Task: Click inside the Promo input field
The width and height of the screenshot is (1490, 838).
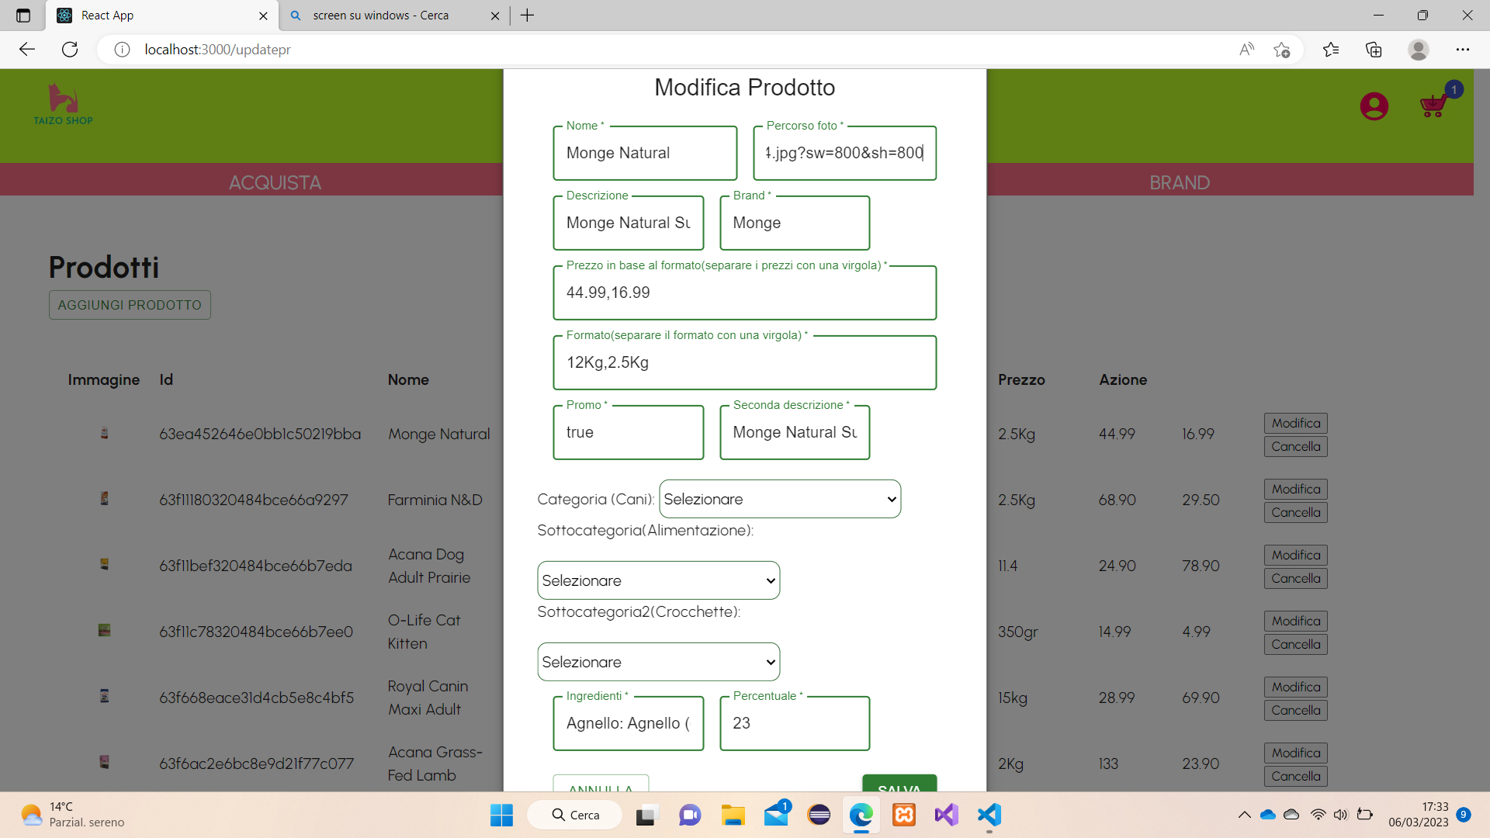Action: [x=628, y=432]
